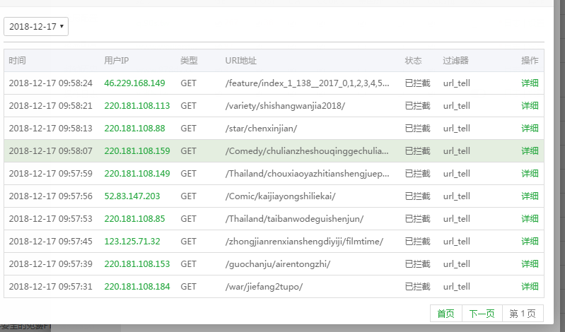The width and height of the screenshot is (565, 332).
Task: Go to the next page via 下一页
Action: pyautogui.click(x=482, y=314)
